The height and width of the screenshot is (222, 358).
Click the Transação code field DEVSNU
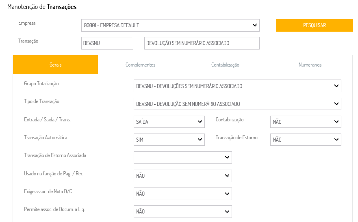107,43
